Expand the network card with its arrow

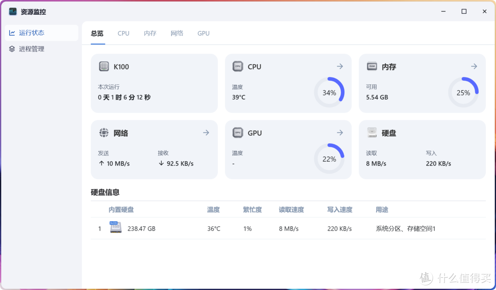pos(206,133)
